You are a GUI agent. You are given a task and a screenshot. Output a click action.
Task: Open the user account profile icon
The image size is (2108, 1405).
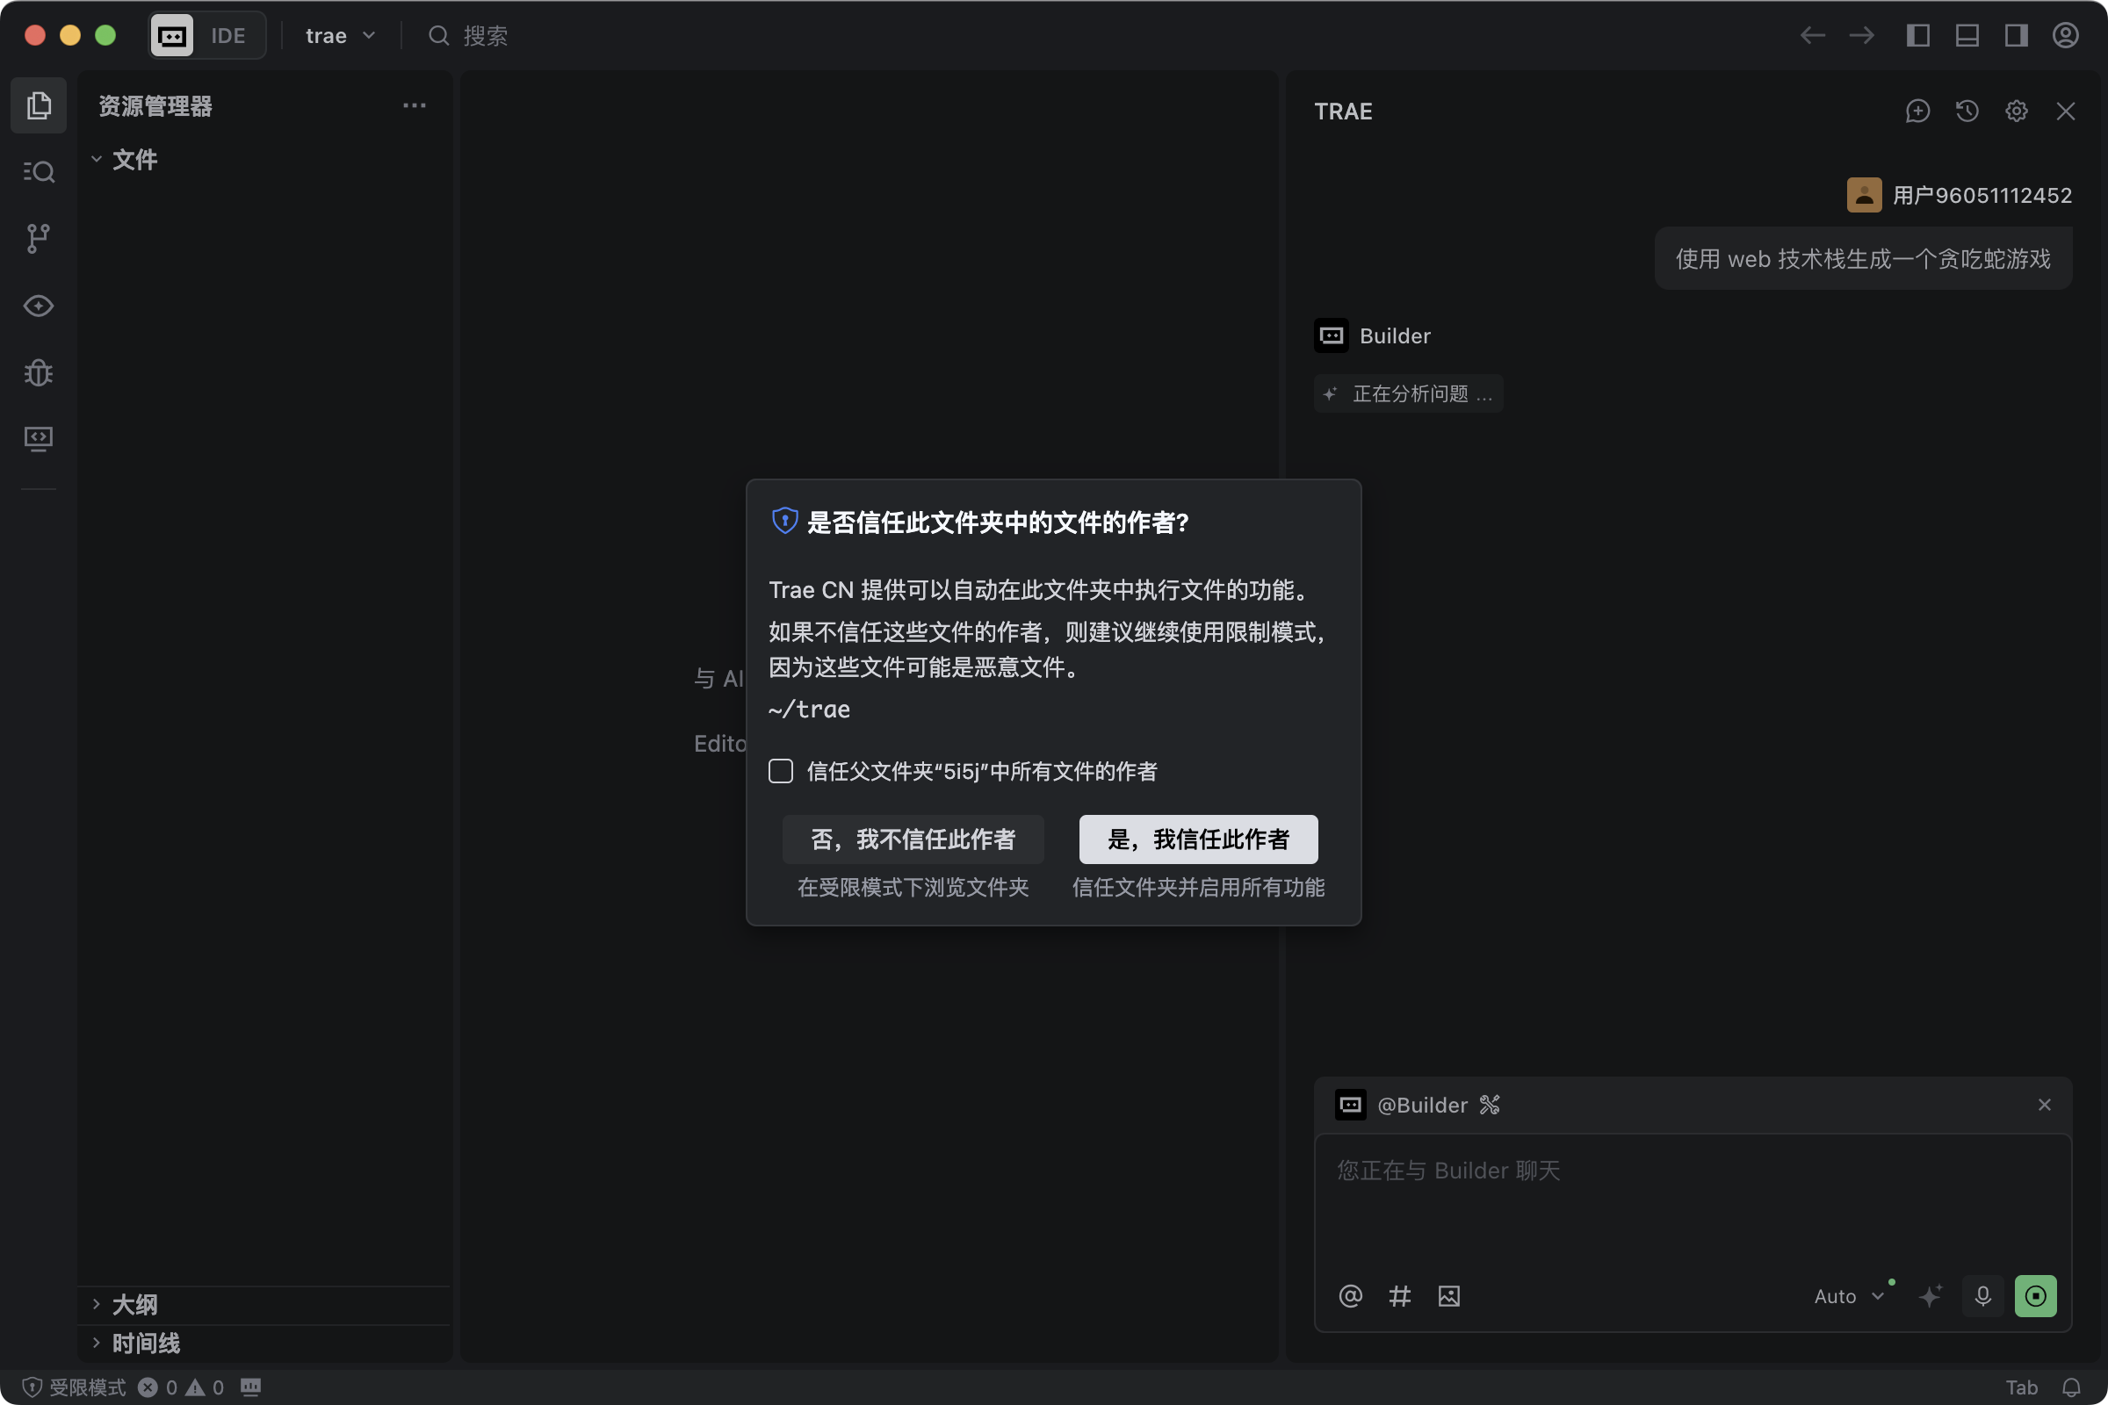pyautogui.click(x=2066, y=36)
